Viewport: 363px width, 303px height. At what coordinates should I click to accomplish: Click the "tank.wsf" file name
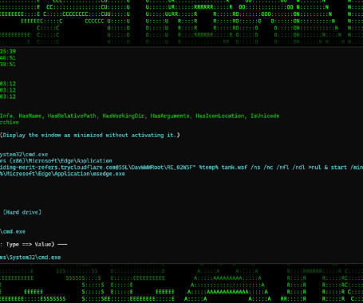click(234, 167)
